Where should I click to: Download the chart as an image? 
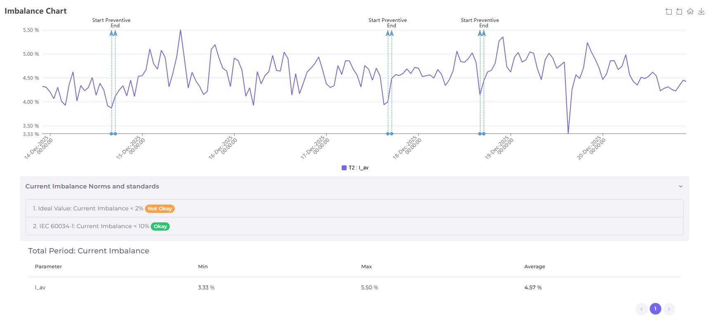[x=701, y=12]
